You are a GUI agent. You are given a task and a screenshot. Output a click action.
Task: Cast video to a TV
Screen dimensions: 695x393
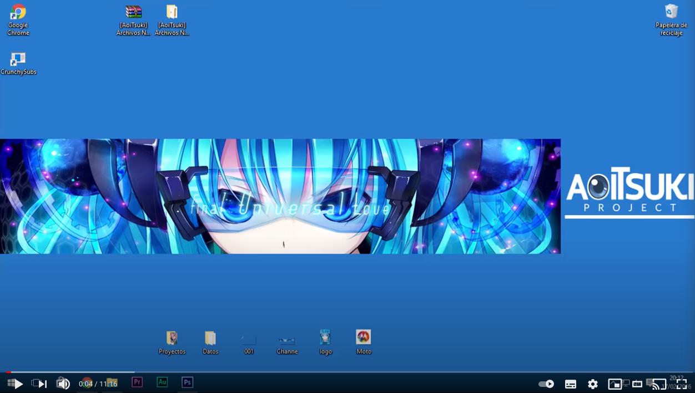659,384
